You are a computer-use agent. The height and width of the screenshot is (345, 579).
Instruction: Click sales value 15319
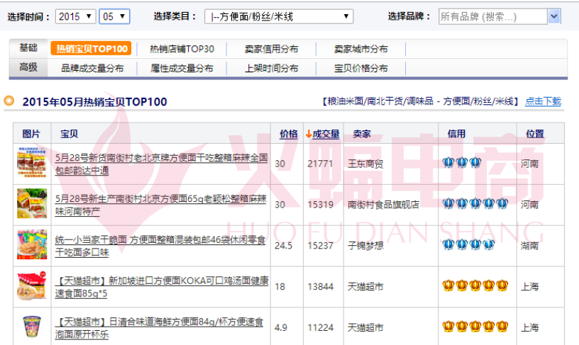[320, 205]
